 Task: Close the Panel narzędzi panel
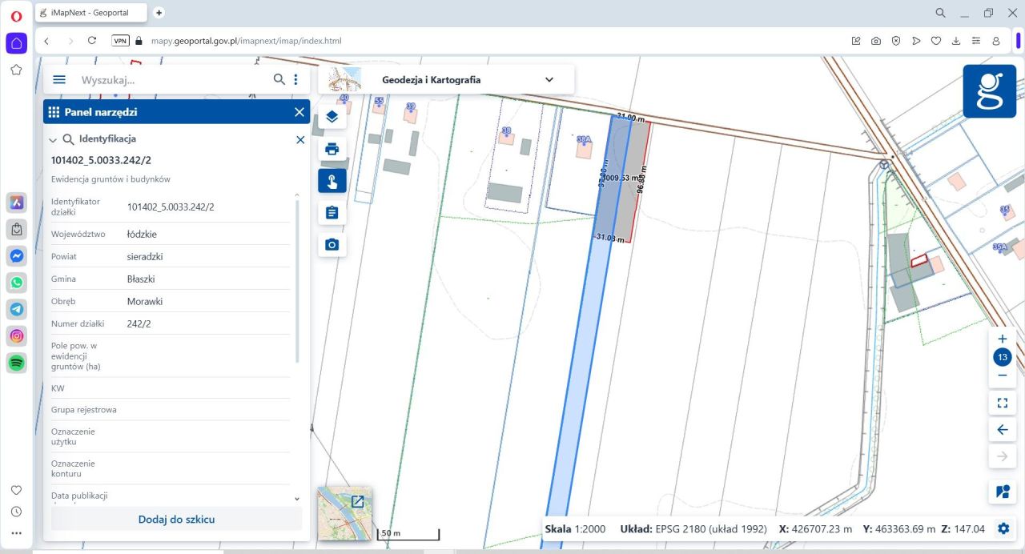pos(299,112)
